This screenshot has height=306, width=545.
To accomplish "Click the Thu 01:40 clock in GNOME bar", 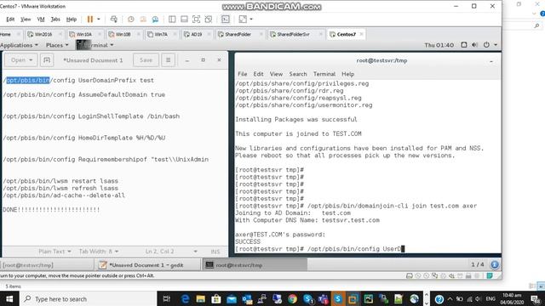I will (439, 45).
